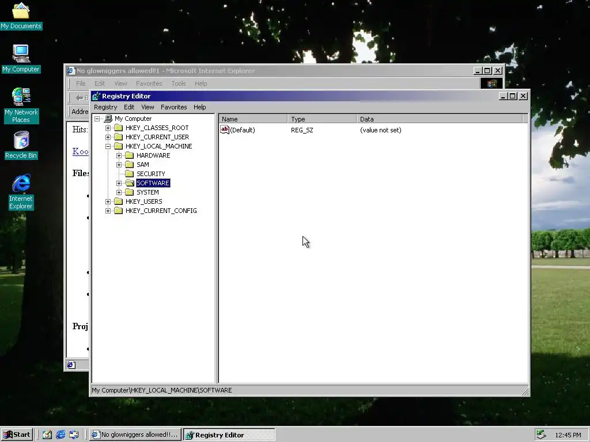Open Internet Explorer's Tools menu
The image size is (590, 442).
[179, 83]
